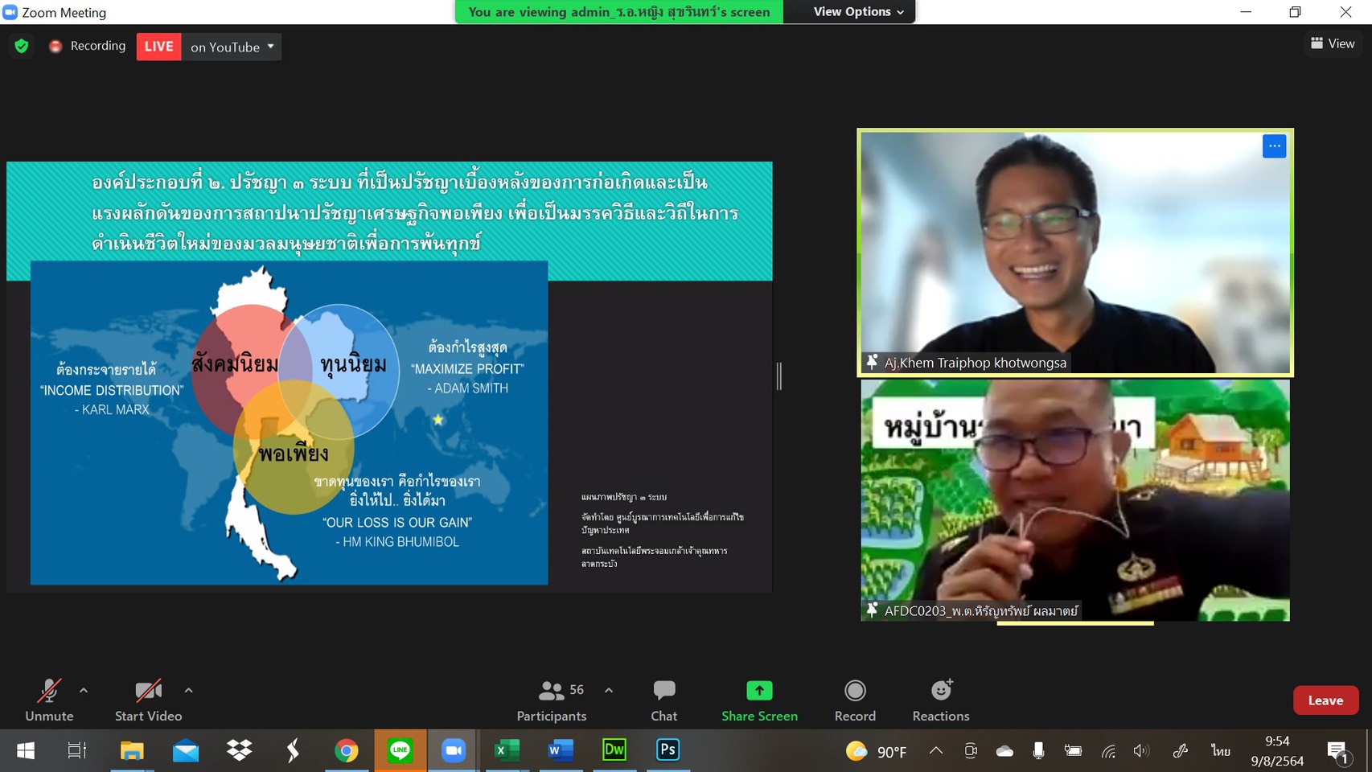Screen dimensions: 1372x772
Task: Select the AFDC0203 participant video tile
Action: [x=1075, y=499]
